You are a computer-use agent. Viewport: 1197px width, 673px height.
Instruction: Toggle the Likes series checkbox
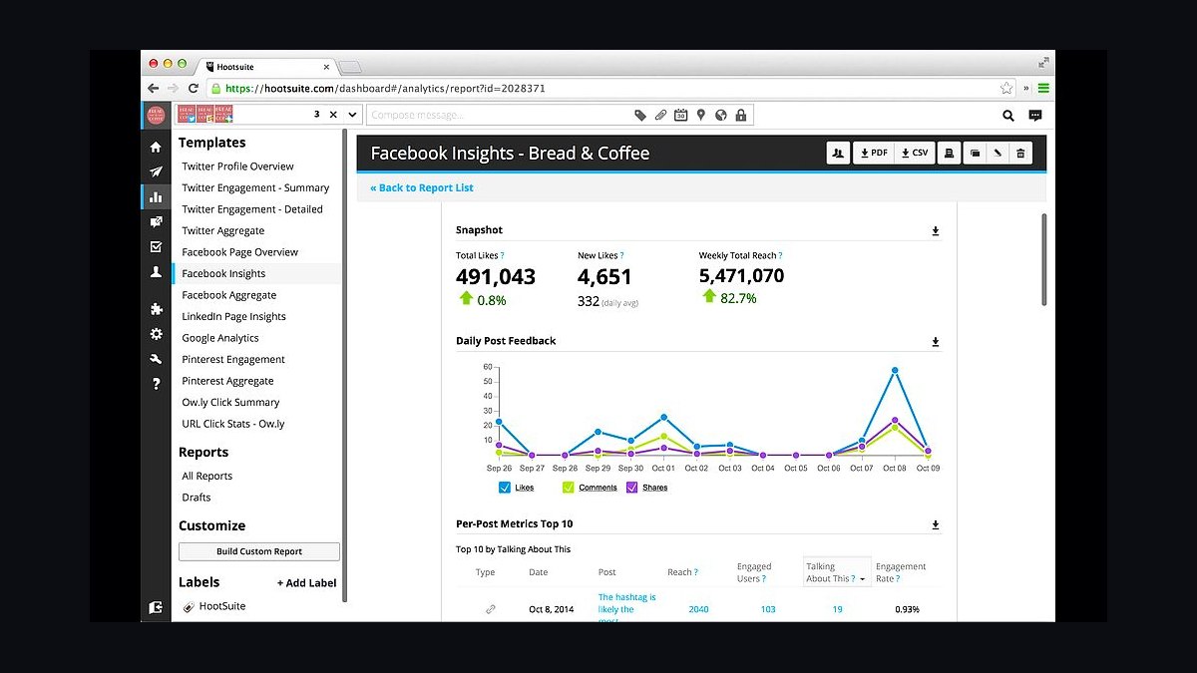(x=504, y=488)
